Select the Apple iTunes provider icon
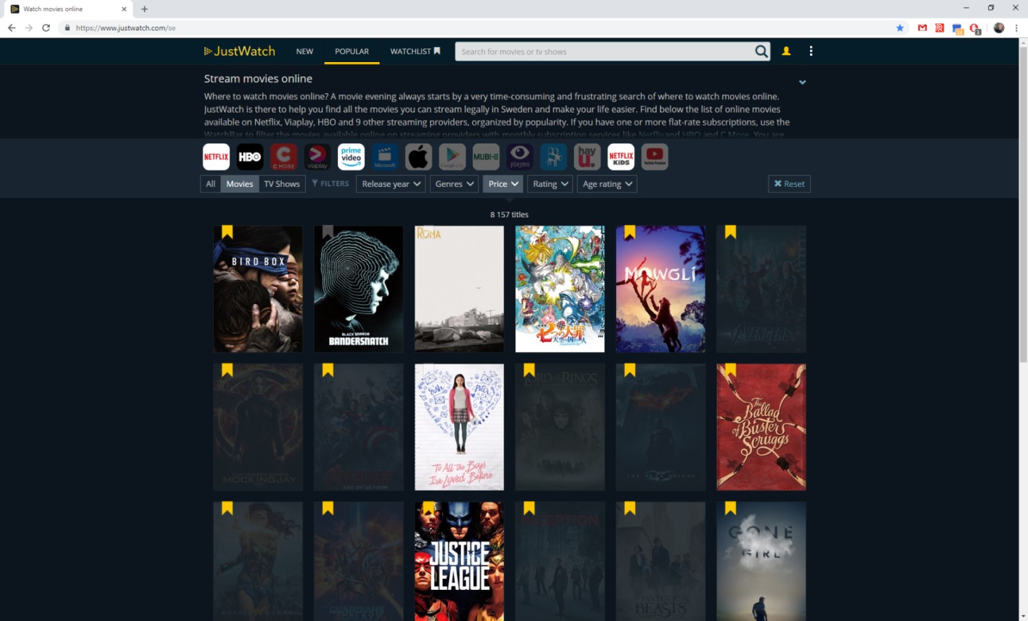This screenshot has width=1028, height=621. [419, 157]
